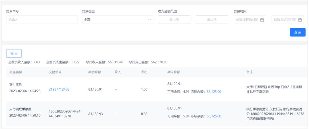Click 总计支出金额 value 562,370.03
Image resolution: width=309 pixels, height=129 pixels.
[x=159, y=62]
